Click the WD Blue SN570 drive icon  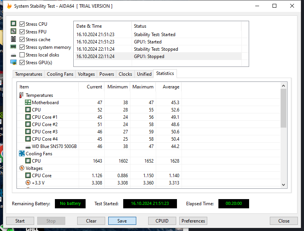(x=28, y=147)
